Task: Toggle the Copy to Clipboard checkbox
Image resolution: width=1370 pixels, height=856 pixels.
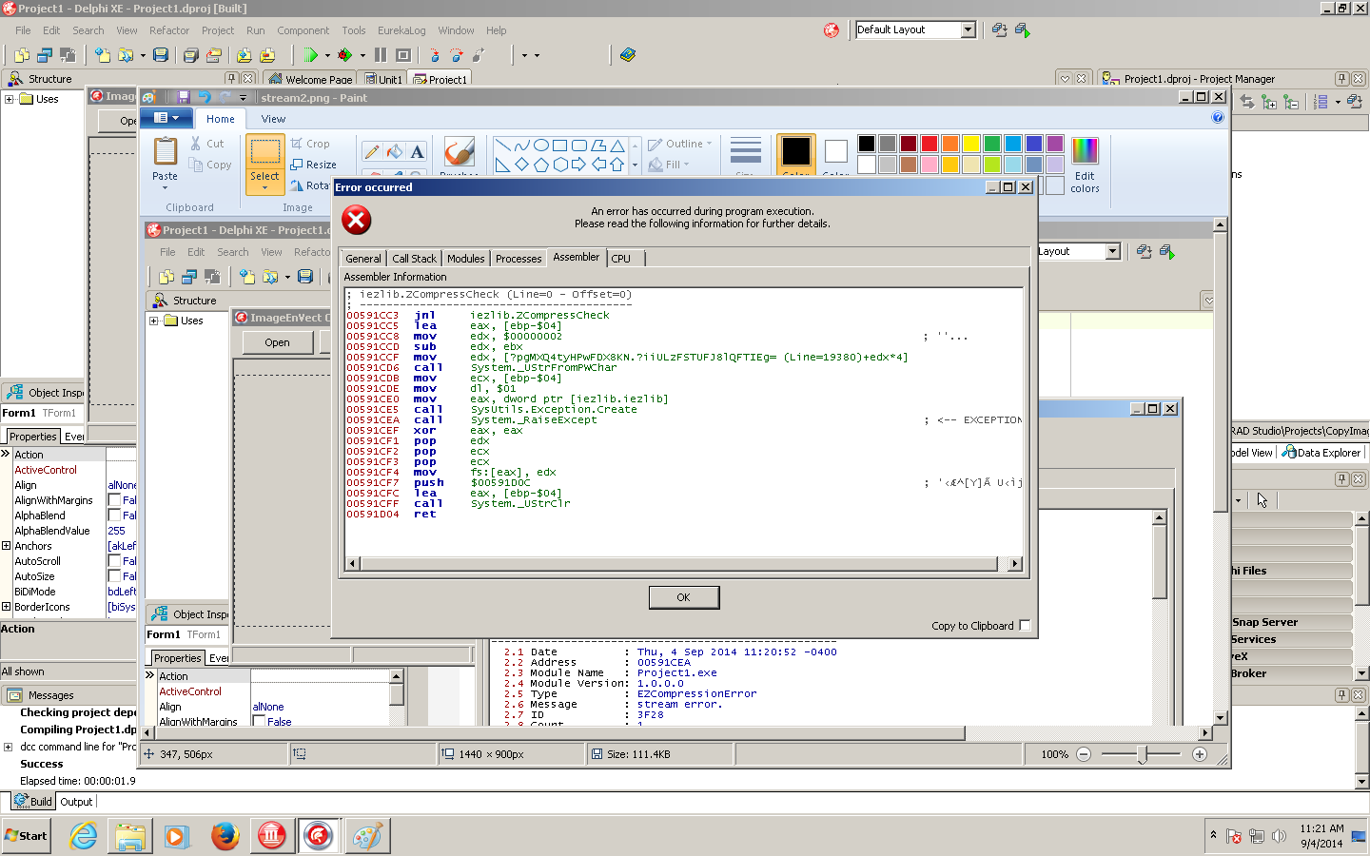Action: click(x=1025, y=626)
